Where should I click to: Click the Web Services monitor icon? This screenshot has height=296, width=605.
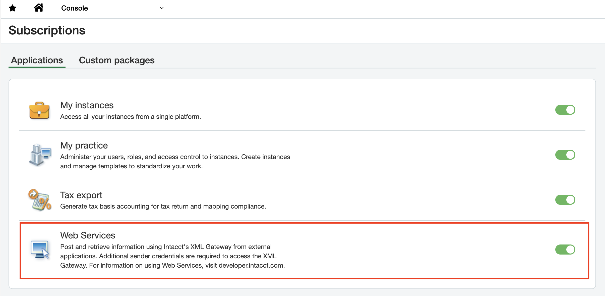40,250
